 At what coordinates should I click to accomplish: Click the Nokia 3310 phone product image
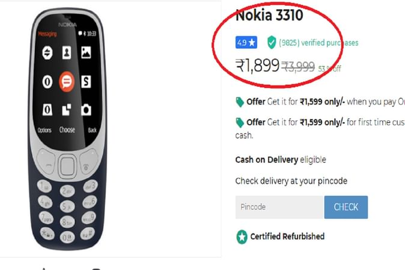[67, 133]
